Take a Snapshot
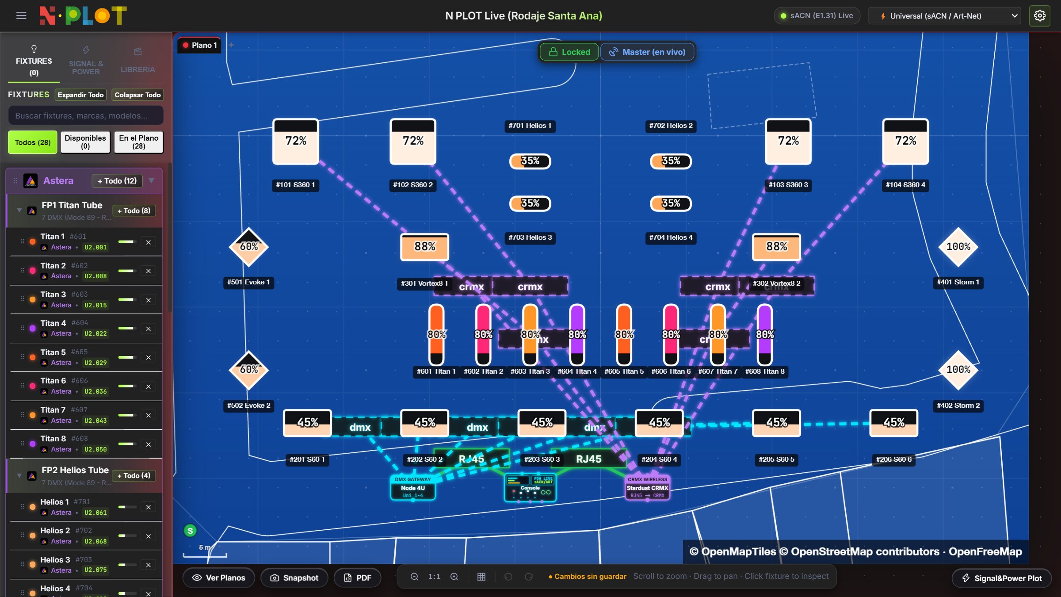Image resolution: width=1061 pixels, height=597 pixels. point(294,578)
